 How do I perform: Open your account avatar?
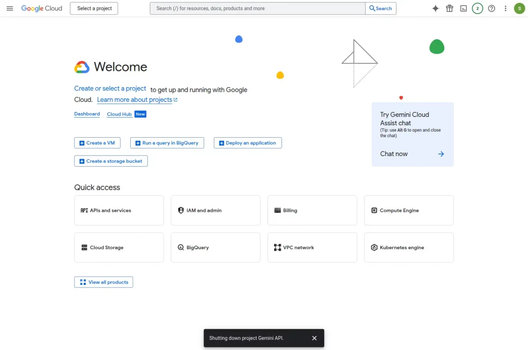(520, 8)
